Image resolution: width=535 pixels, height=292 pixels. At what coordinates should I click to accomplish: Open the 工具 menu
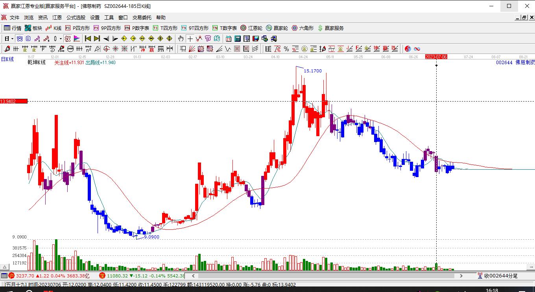point(109,17)
